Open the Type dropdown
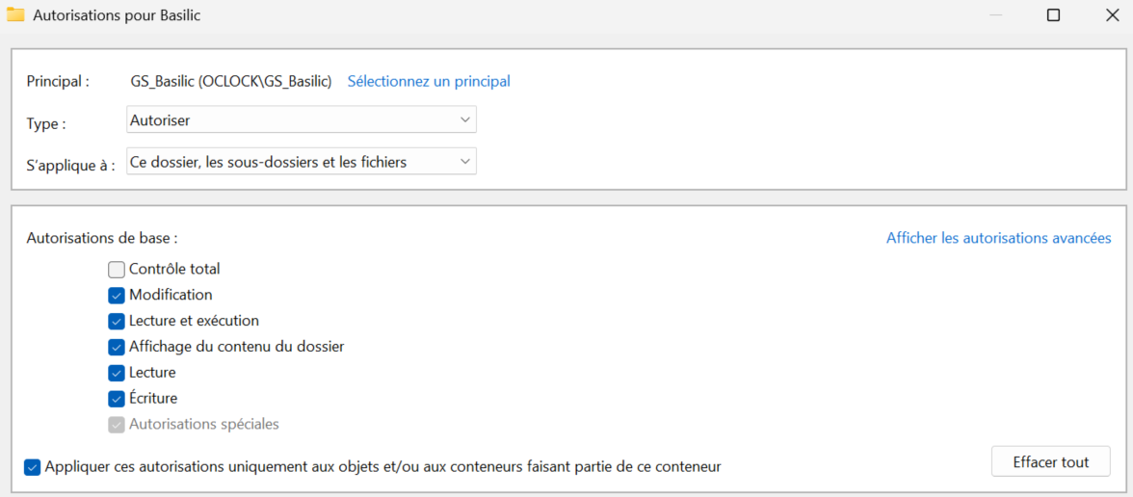The width and height of the screenshot is (1133, 497). pyautogui.click(x=302, y=120)
